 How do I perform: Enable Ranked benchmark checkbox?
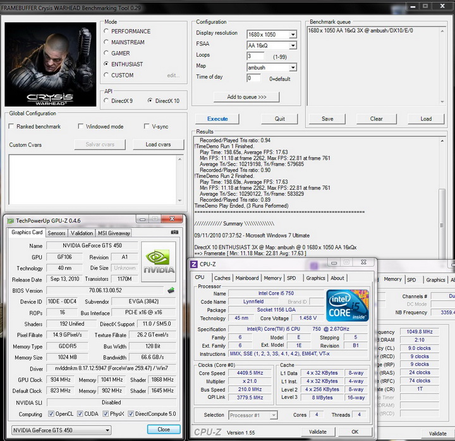(11, 126)
